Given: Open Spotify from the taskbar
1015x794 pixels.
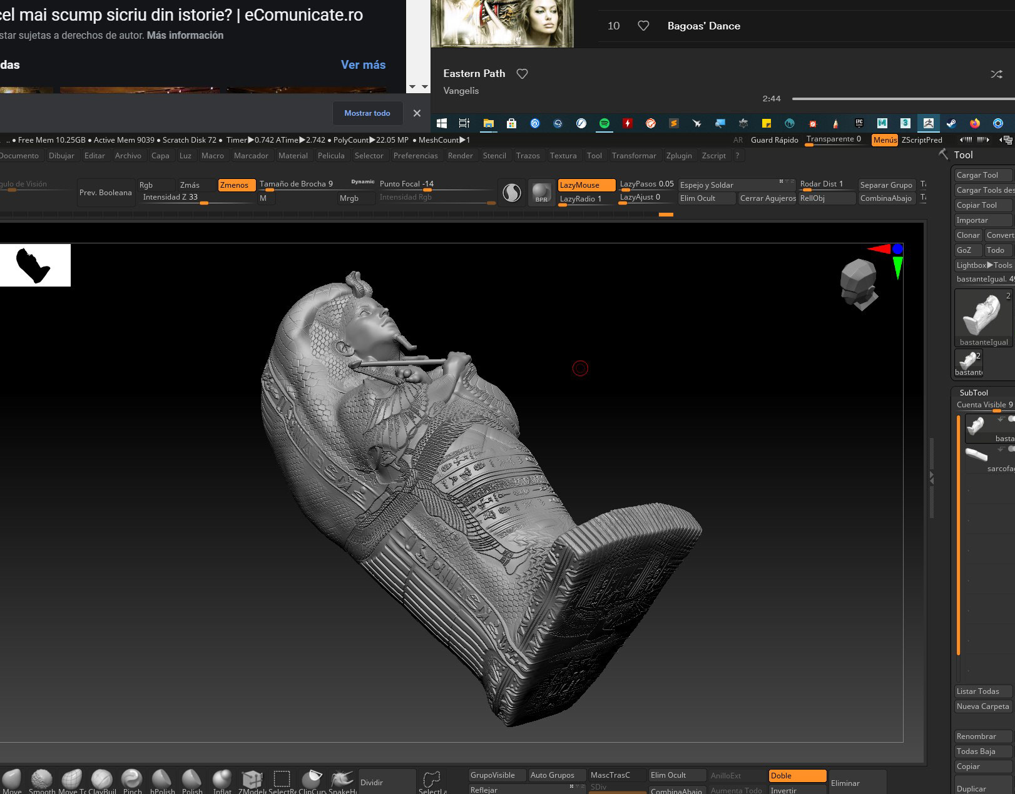Looking at the screenshot, I should click(604, 123).
